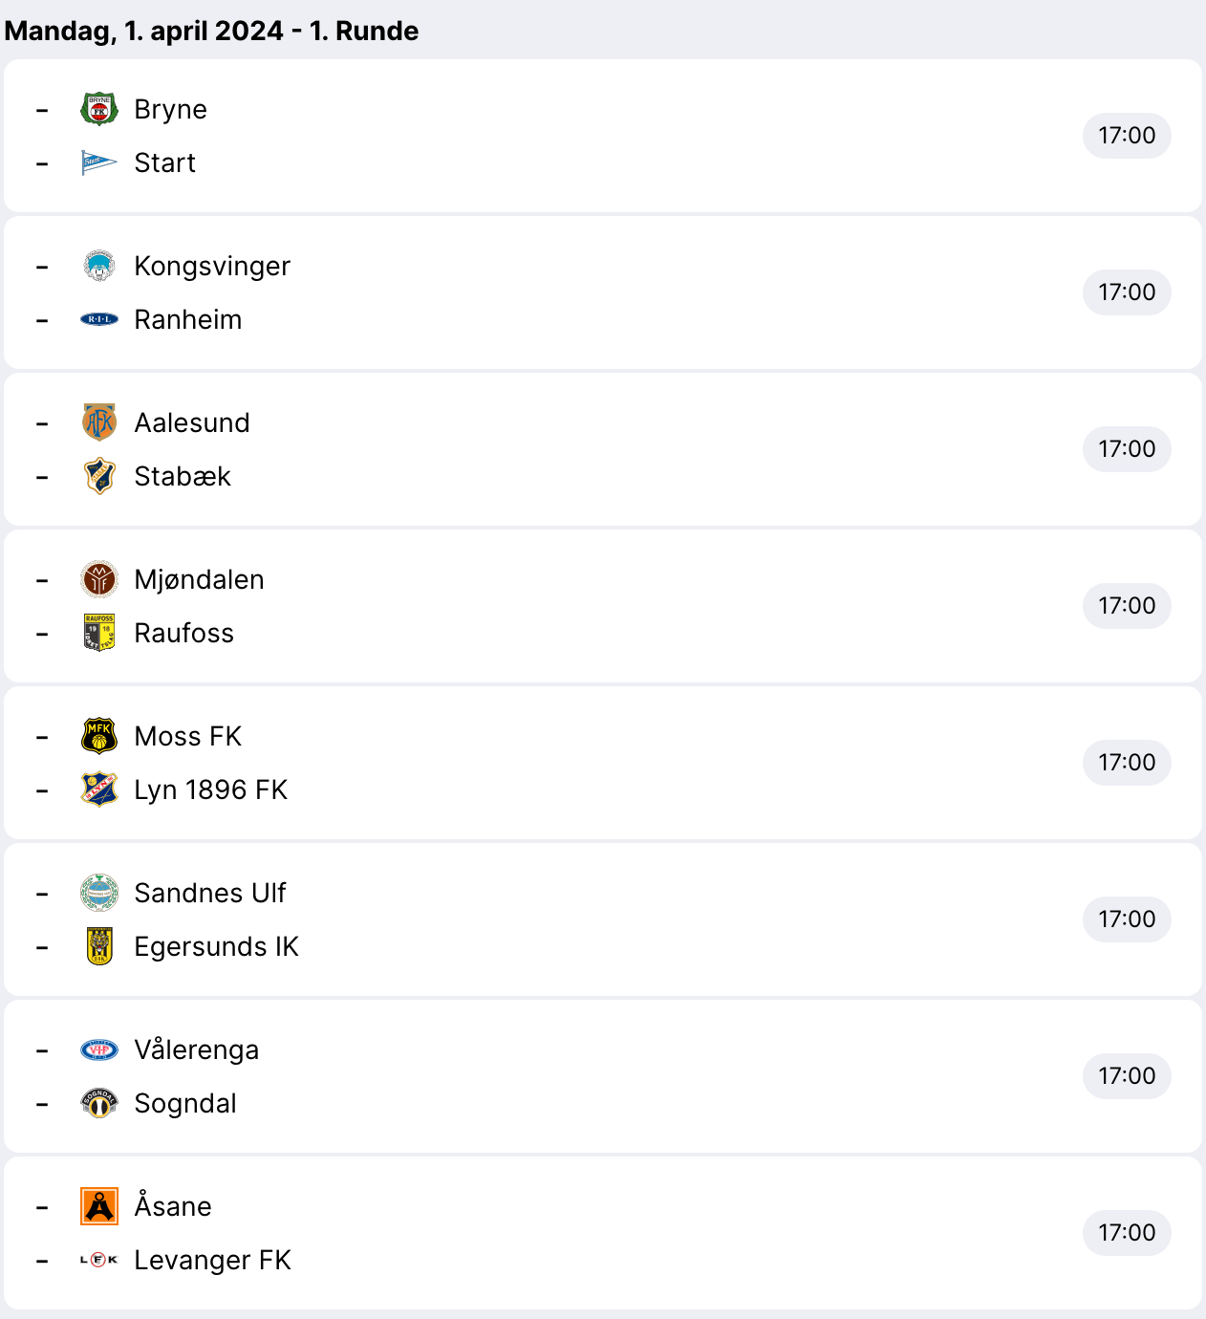The image size is (1206, 1319).
Task: Click the Stabæk shield logo
Action: point(99,476)
